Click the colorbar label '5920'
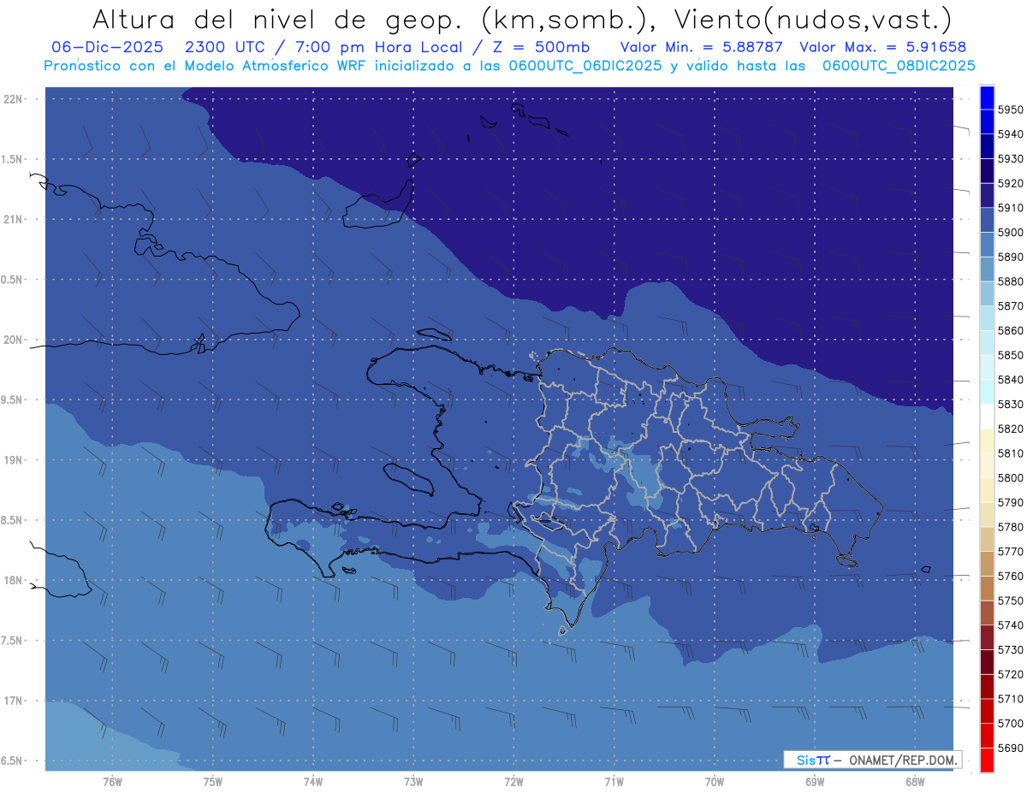 coord(1010,184)
